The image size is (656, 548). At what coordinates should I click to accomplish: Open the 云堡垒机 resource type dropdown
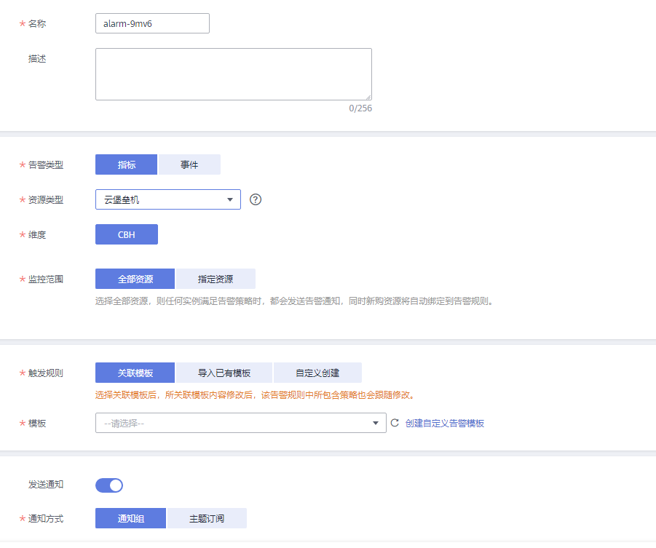(x=167, y=199)
